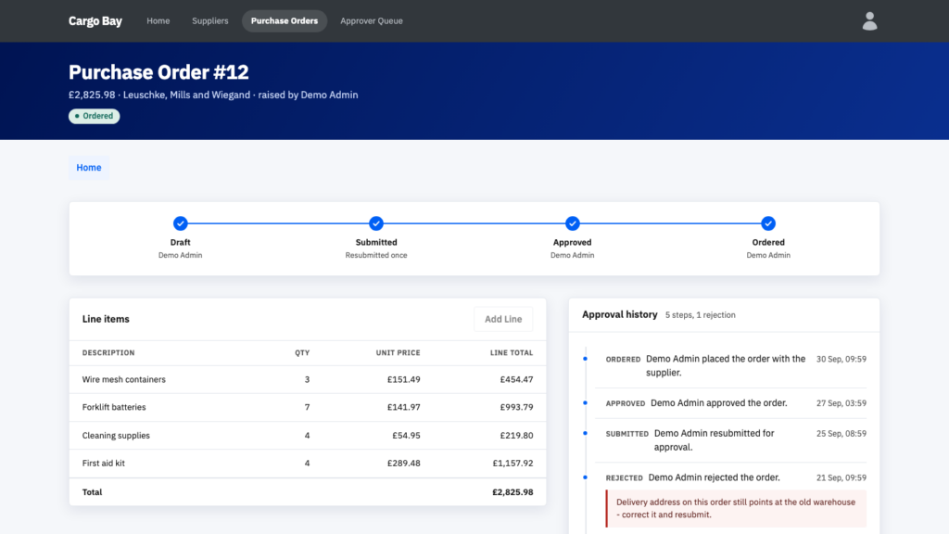Select the Forklift batteries row description
The width and height of the screenshot is (949, 534).
pyautogui.click(x=114, y=408)
